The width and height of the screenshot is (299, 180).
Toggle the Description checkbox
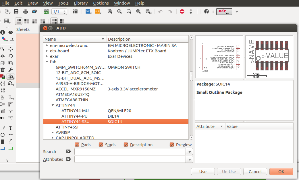coord(126,145)
